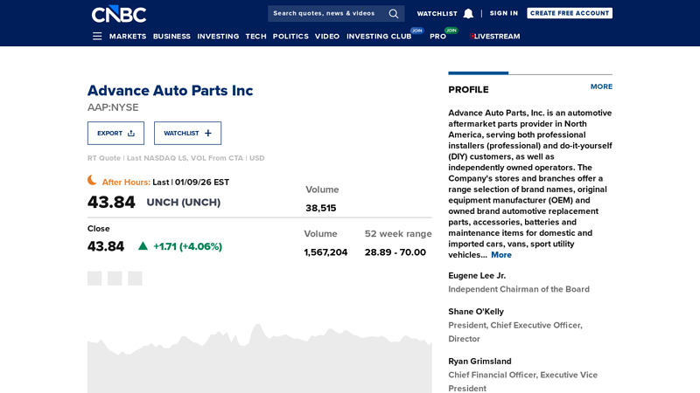Open LIVESTREAM link

(496, 36)
